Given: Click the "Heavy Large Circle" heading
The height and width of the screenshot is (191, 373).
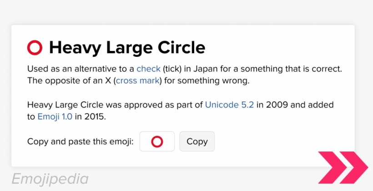Looking at the screenshot, I should click(127, 47).
